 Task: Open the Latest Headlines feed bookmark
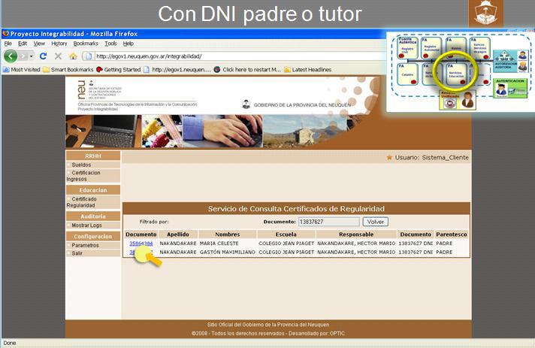[307, 69]
